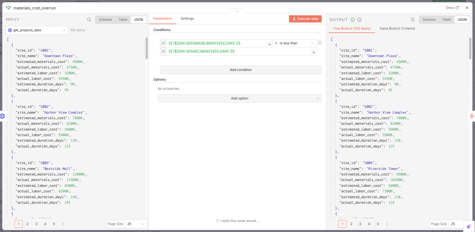This screenshot has width=475, height=232.
Task: Click Add condition button
Action: [x=241, y=70]
